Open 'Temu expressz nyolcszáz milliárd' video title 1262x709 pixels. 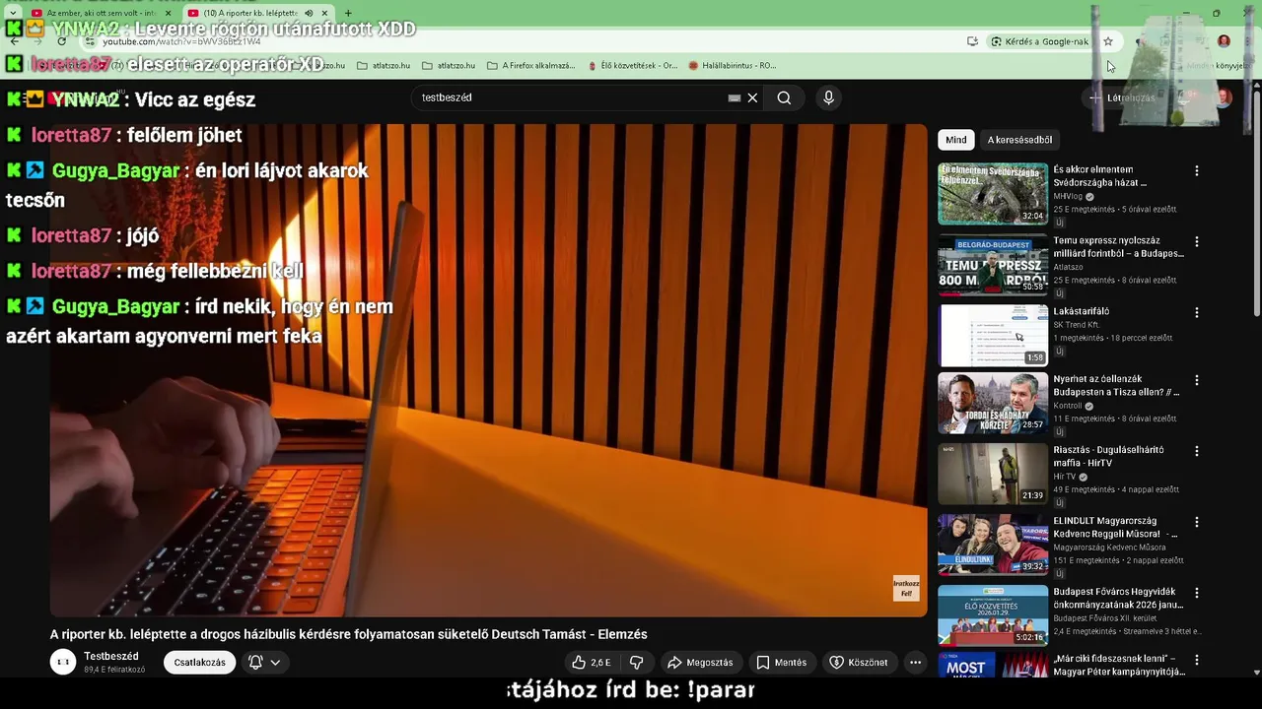(x=1118, y=247)
